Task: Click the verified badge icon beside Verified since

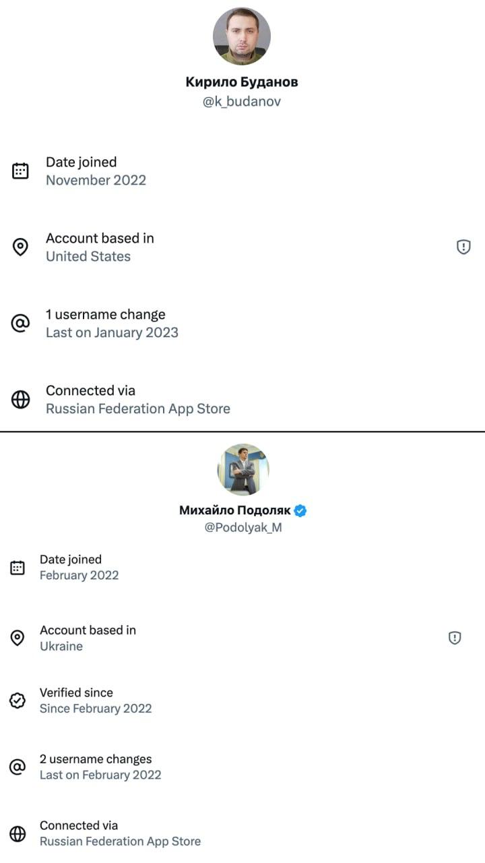Action: tap(18, 701)
